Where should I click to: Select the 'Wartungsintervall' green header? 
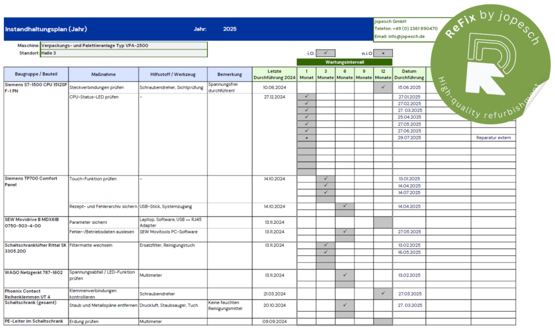tap(345, 62)
